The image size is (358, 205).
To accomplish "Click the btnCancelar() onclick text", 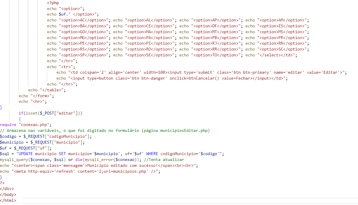I will tap(194, 78).
